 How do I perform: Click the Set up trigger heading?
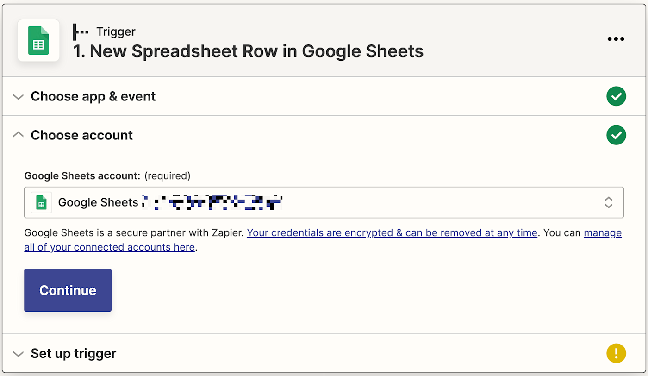73,354
